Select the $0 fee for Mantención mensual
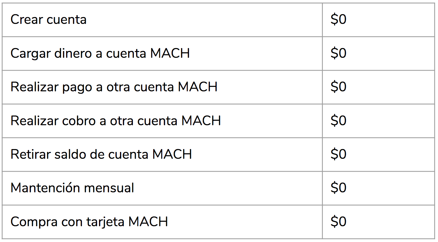 coord(338,188)
